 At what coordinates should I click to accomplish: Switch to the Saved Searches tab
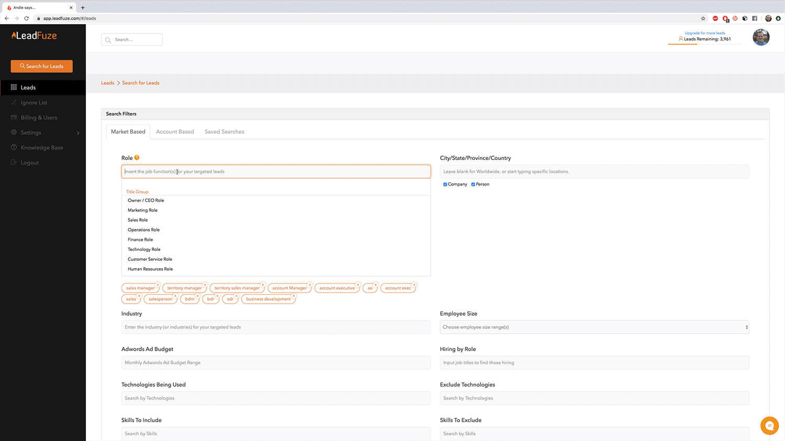(x=225, y=132)
